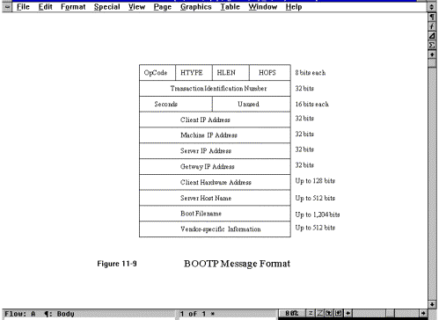Click the zoom in large Z button
Viewport: 439px width, 320px height.
coord(319,313)
